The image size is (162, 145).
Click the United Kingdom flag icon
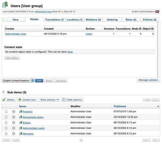(157, 12)
